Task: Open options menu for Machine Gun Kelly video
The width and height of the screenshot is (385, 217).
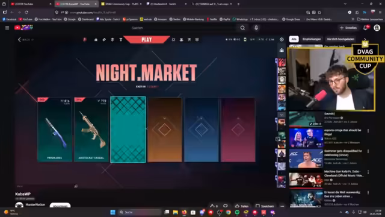Action: [368, 172]
